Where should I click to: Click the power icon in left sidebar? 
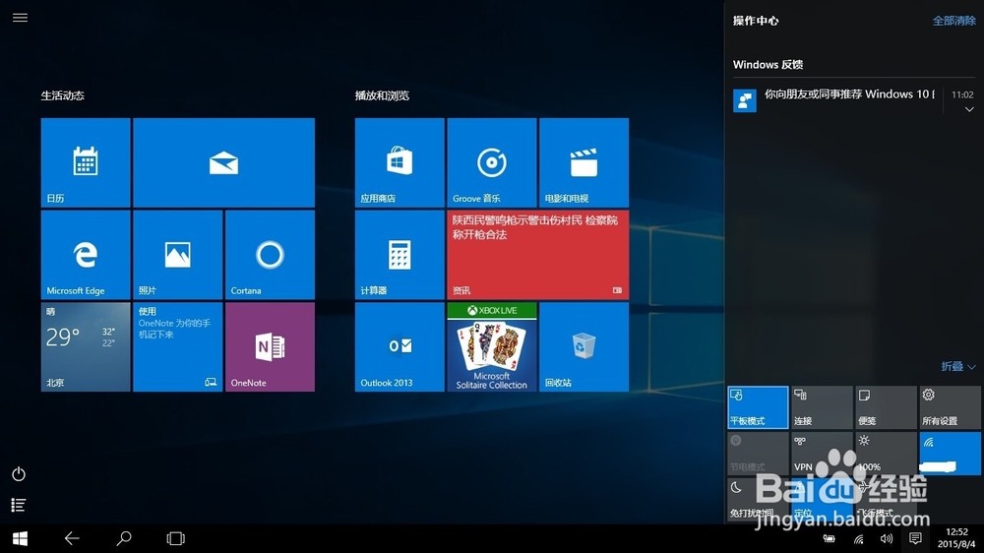coord(19,474)
